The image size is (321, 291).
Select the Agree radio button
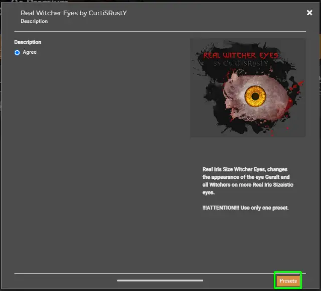pyautogui.click(x=17, y=52)
